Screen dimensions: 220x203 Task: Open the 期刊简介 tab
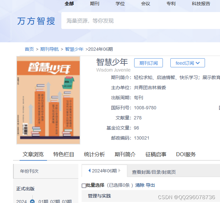click(125, 155)
